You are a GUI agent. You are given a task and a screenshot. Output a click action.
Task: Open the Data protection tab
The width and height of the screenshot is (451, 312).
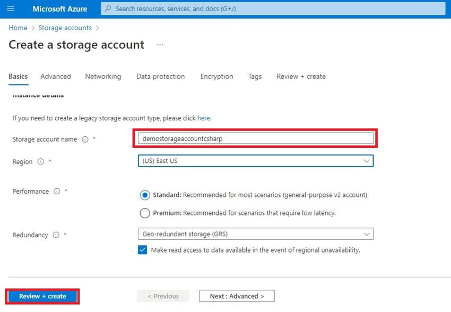tap(160, 76)
